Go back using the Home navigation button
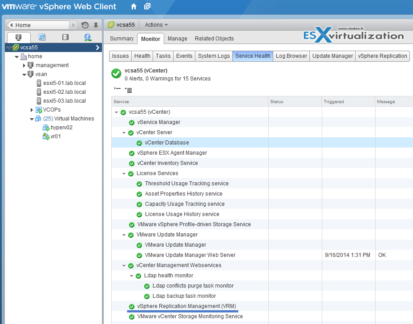The height and width of the screenshot is (324, 413). [38, 25]
